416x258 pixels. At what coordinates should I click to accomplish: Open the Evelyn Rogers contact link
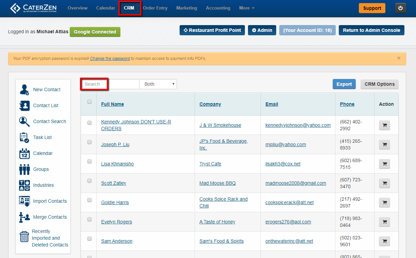coord(117,222)
